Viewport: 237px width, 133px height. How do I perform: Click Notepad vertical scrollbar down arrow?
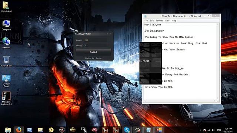pos(217,98)
